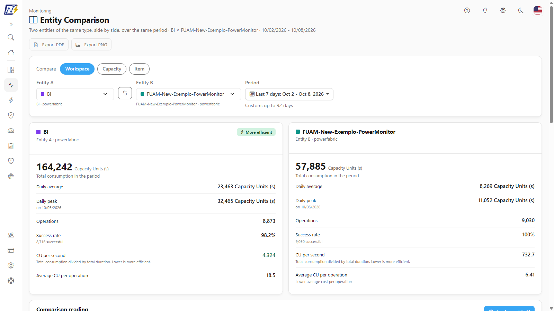The height and width of the screenshot is (311, 554).
Task: Click the 57,885 total consumption value
Action: pos(311,167)
